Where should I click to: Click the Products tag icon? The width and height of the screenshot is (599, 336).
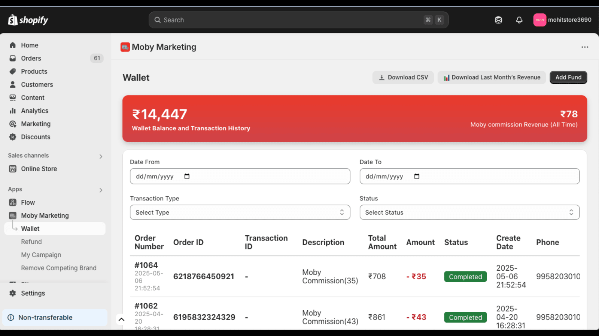pos(13,71)
